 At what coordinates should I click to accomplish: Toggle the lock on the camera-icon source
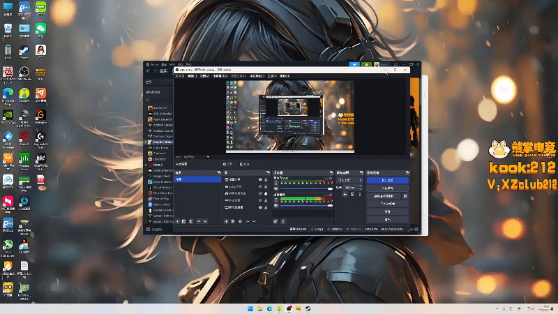point(266,193)
